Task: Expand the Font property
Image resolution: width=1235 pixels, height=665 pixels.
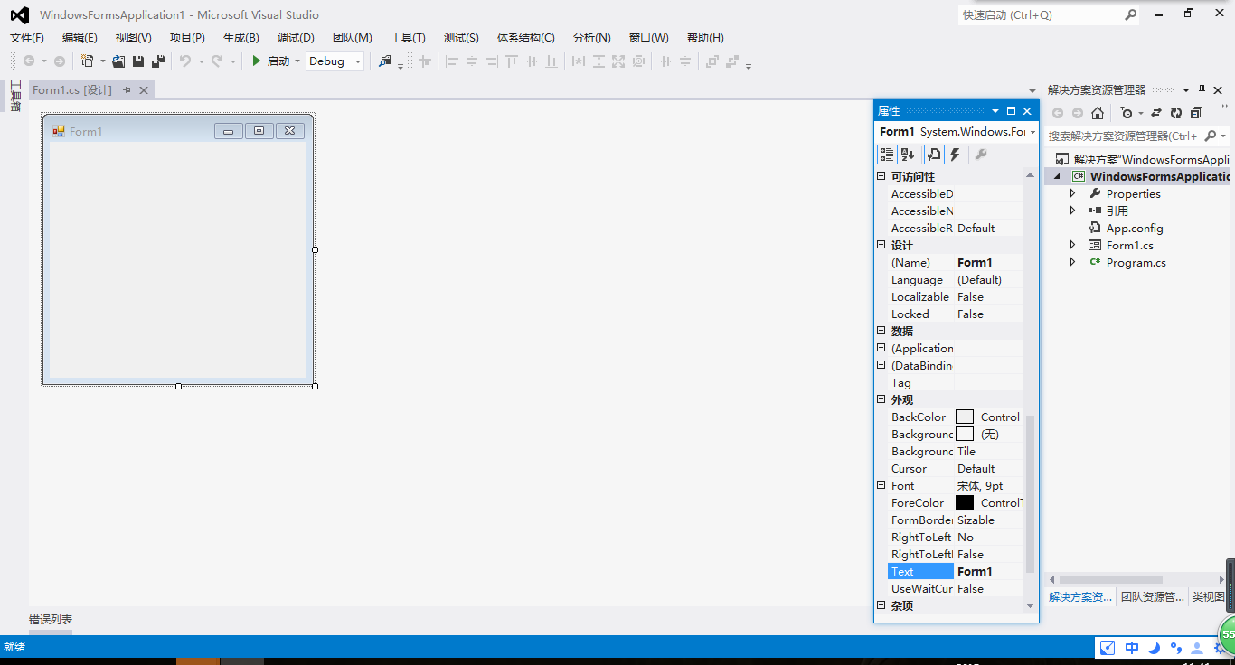Action: (881, 486)
